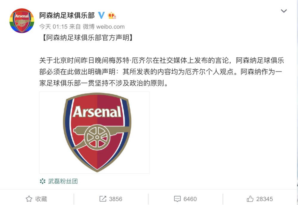Image resolution: width=298 pixels, height=205 pixels.
Task: Click the 收藏 favorite label
Action: coord(41,199)
